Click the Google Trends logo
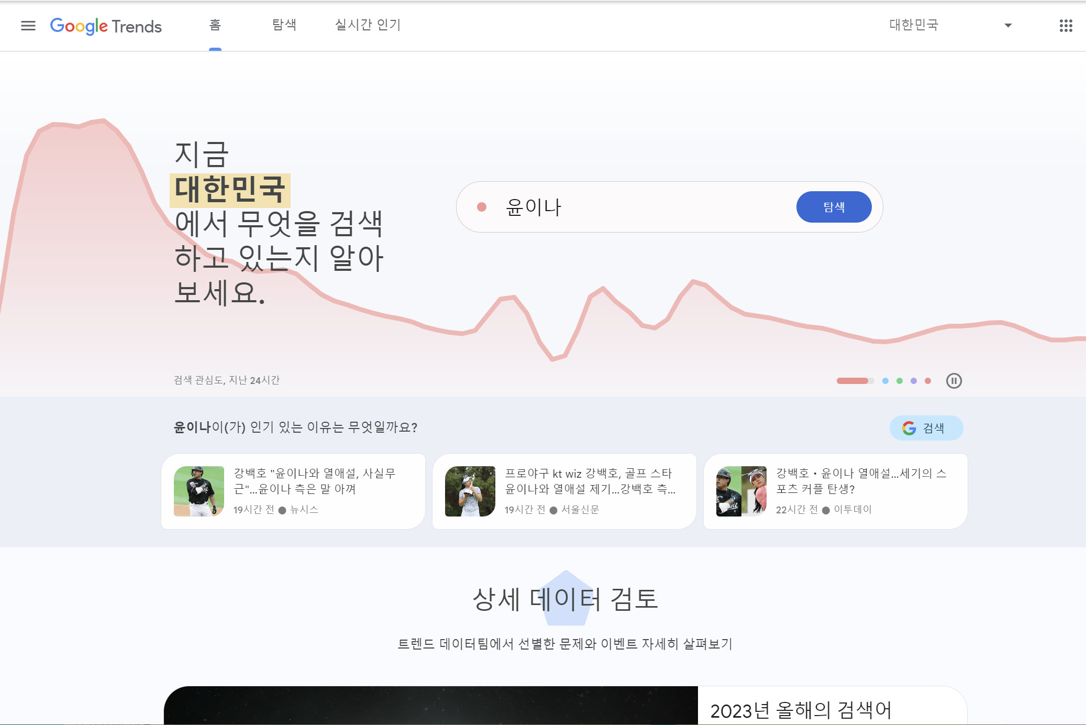Screen dimensions: 1086x725 tap(106, 26)
